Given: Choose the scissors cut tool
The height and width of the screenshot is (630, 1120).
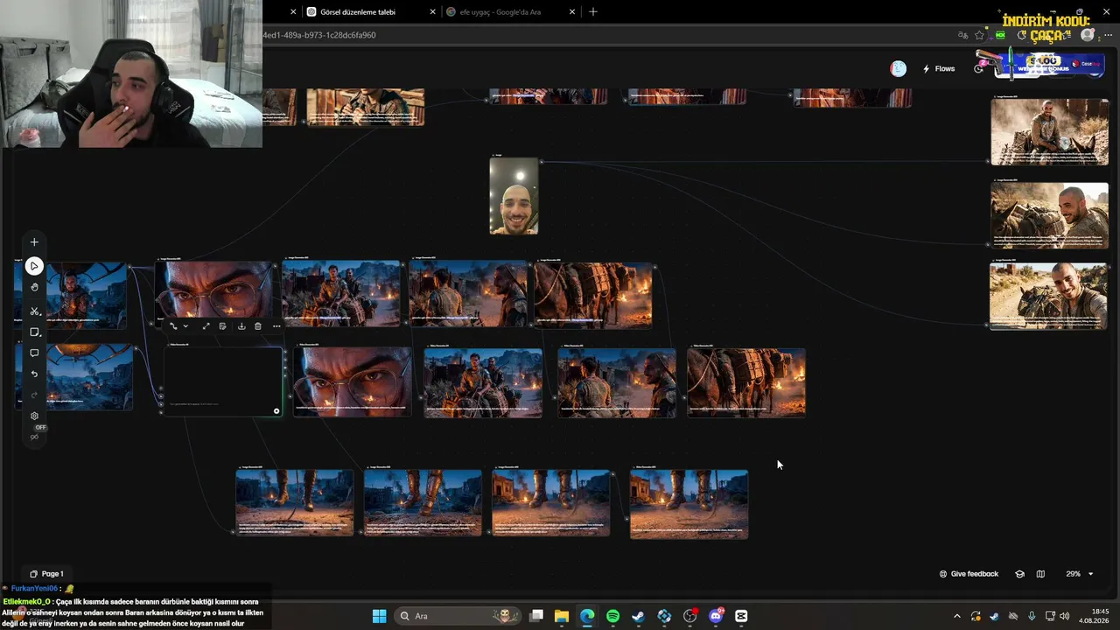Looking at the screenshot, I should [x=34, y=311].
